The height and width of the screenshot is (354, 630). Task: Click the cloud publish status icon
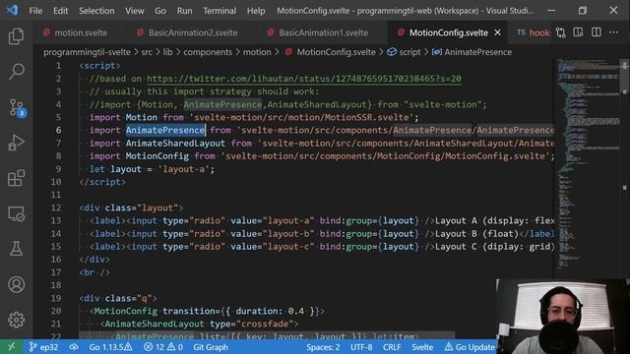click(x=74, y=347)
